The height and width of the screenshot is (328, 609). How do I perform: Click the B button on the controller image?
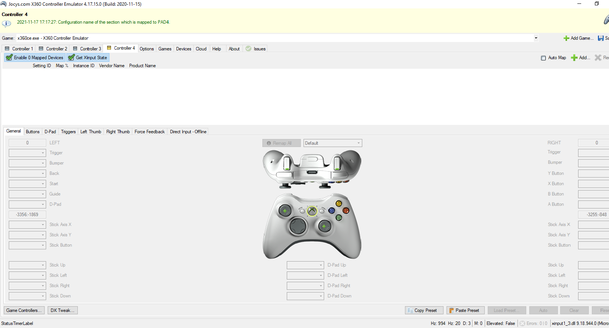coord(345,210)
